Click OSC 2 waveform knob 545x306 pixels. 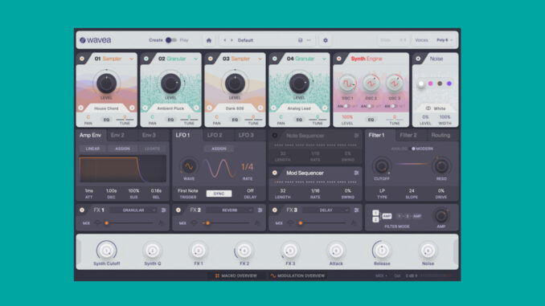(x=371, y=84)
